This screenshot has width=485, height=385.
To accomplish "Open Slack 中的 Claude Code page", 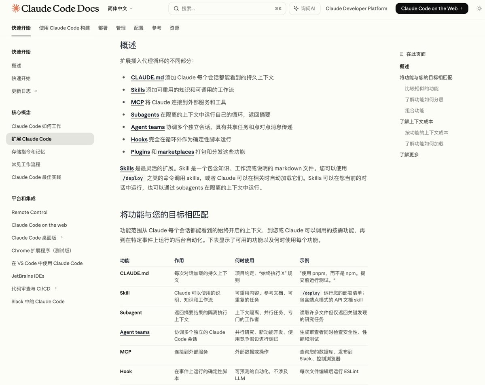I will click(38, 302).
